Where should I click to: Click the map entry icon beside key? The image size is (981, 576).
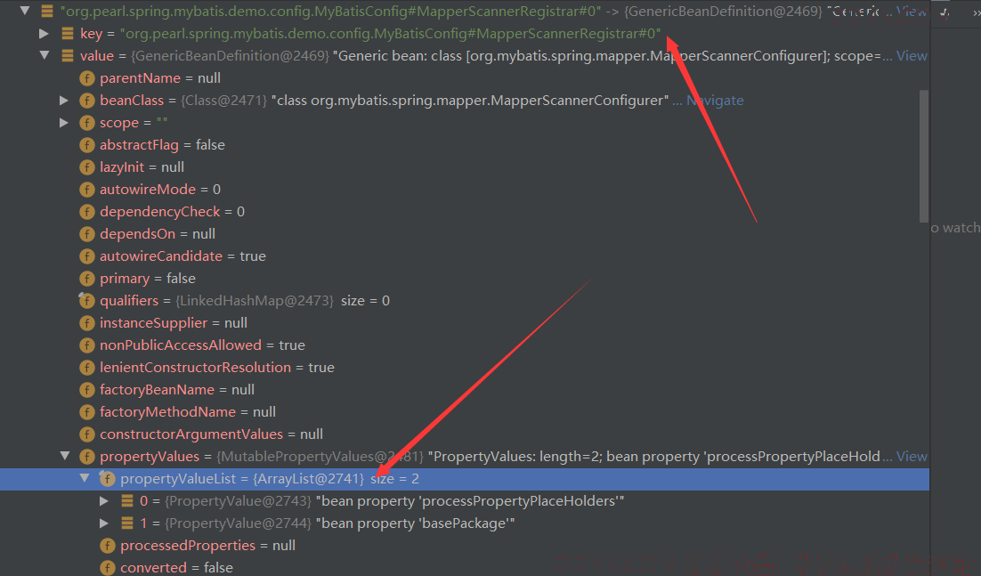pyautogui.click(x=67, y=33)
